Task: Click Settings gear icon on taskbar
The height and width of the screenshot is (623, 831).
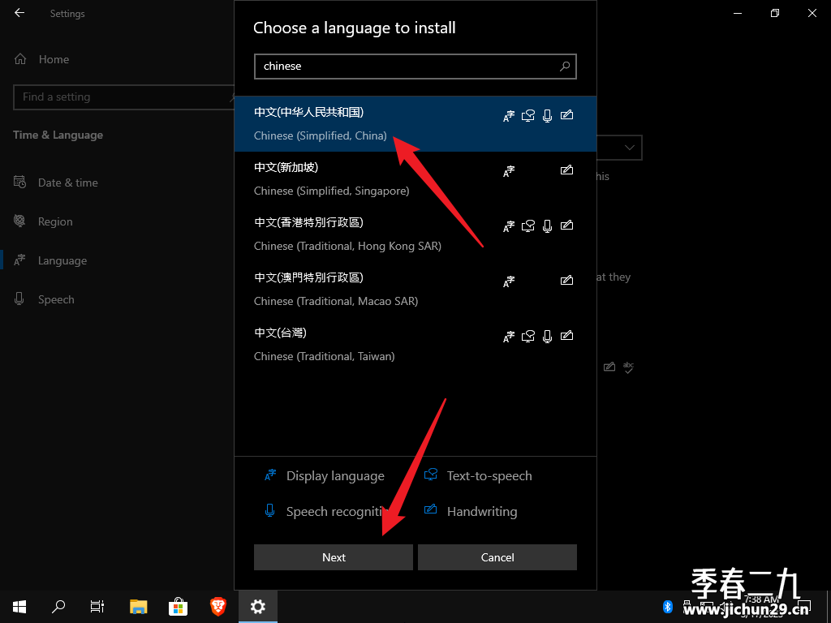Action: pos(257,607)
